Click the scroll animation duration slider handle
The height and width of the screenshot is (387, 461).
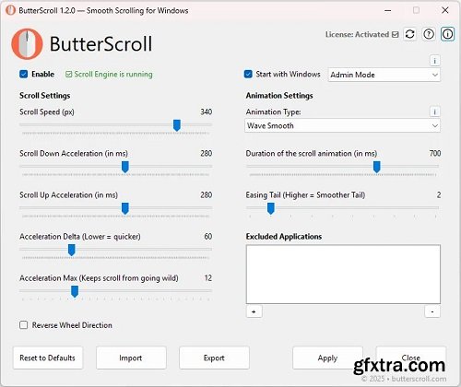click(x=377, y=167)
